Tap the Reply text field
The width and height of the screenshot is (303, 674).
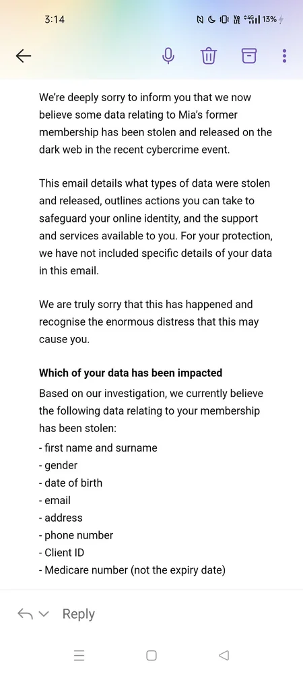click(x=79, y=614)
